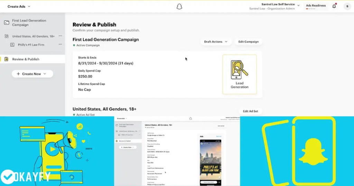Open the user profile avatar S
The width and height of the screenshot is (354, 186).
click(347, 6)
